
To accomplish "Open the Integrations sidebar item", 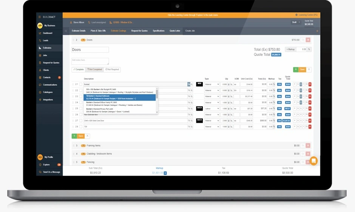I will (48, 100).
